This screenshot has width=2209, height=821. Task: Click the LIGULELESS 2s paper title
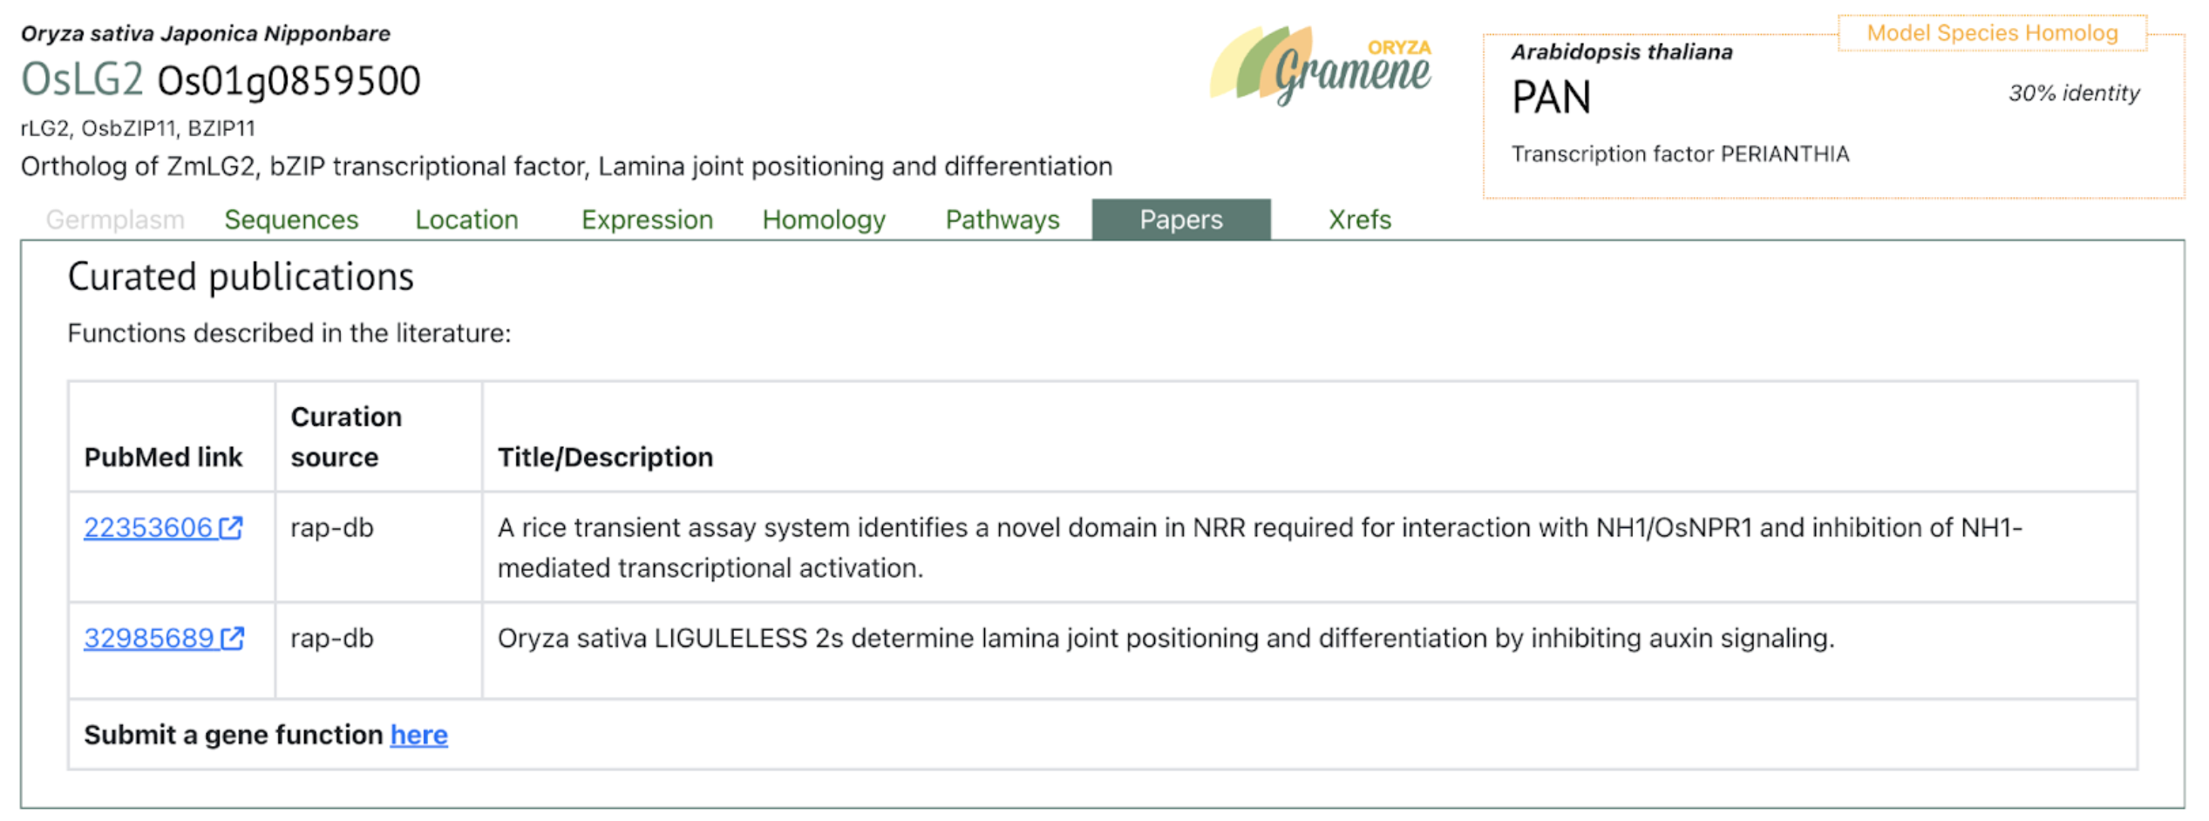pyautogui.click(x=1166, y=639)
